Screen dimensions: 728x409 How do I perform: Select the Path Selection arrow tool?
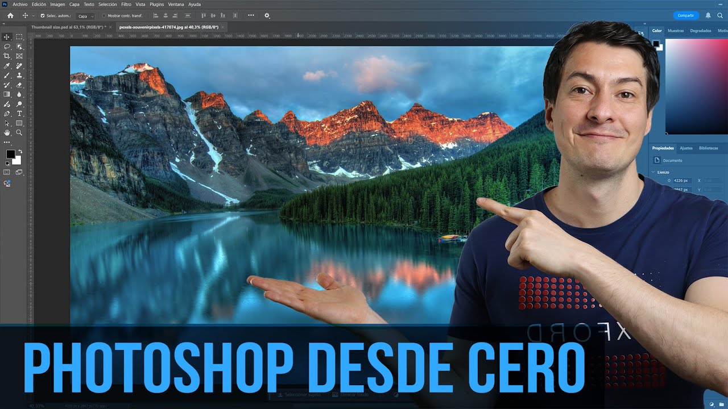[7, 123]
